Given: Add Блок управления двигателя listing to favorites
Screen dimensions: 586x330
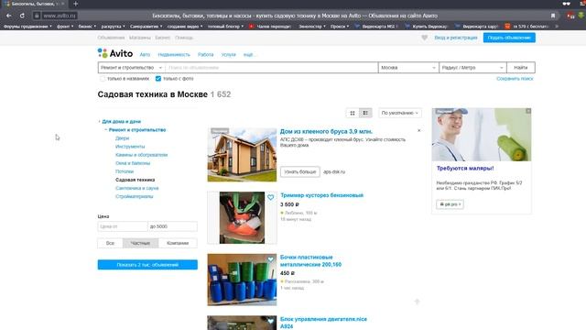Looking at the screenshot, I should 271,321.
